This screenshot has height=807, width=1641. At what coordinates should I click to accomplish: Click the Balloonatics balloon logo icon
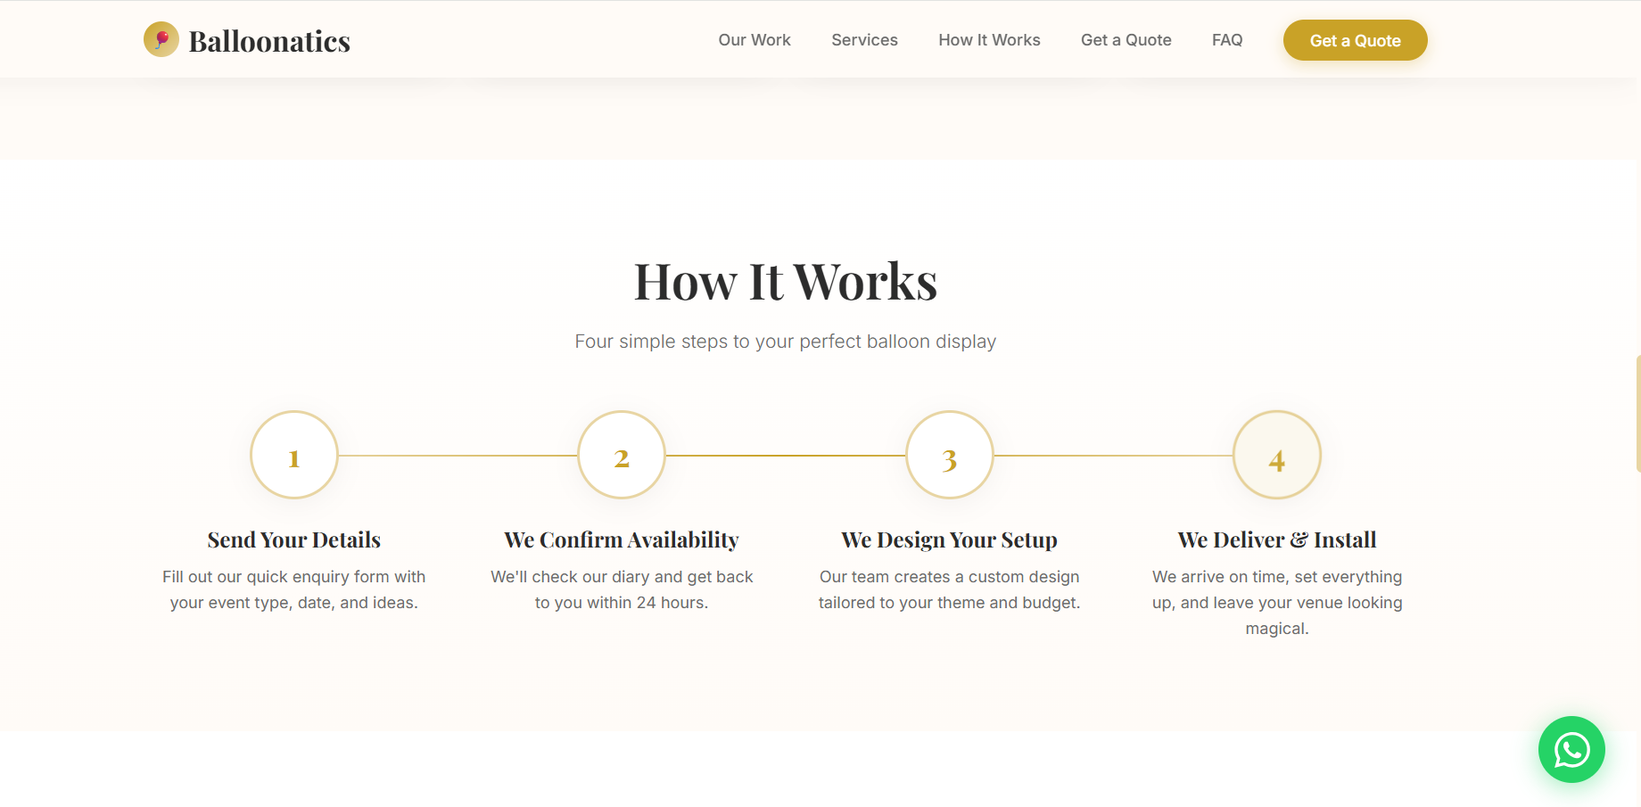(x=161, y=39)
